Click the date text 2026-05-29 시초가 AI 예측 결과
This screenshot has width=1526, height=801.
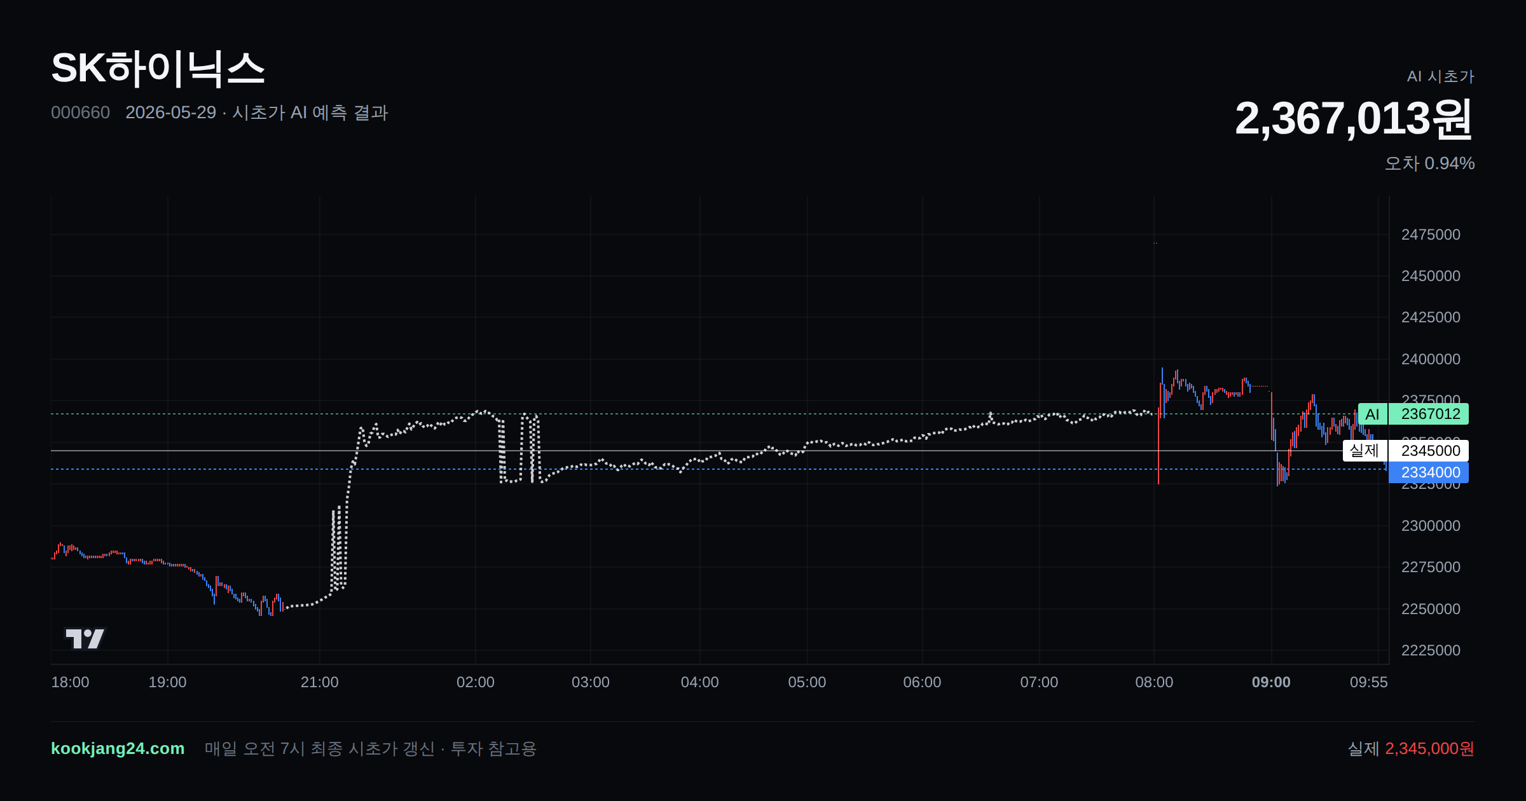coord(257,113)
